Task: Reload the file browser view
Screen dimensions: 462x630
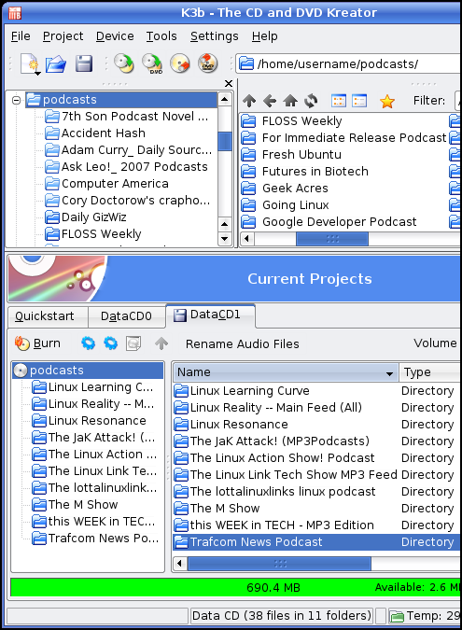Action: (x=311, y=101)
